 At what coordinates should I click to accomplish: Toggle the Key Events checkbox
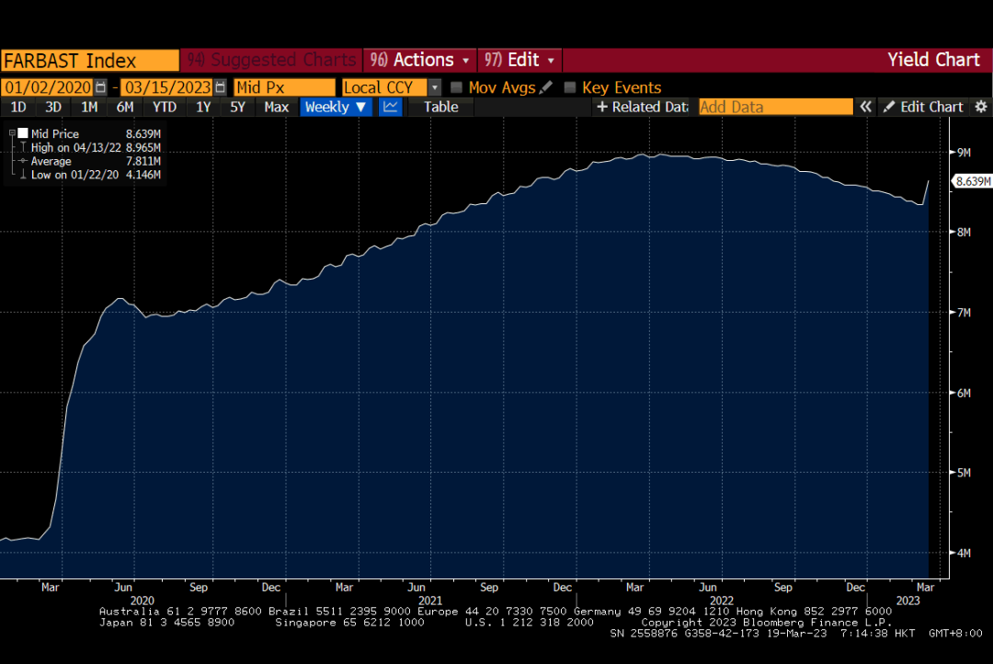click(570, 87)
